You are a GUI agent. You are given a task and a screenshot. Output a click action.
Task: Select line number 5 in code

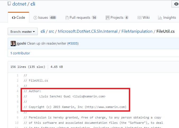[17, 96]
